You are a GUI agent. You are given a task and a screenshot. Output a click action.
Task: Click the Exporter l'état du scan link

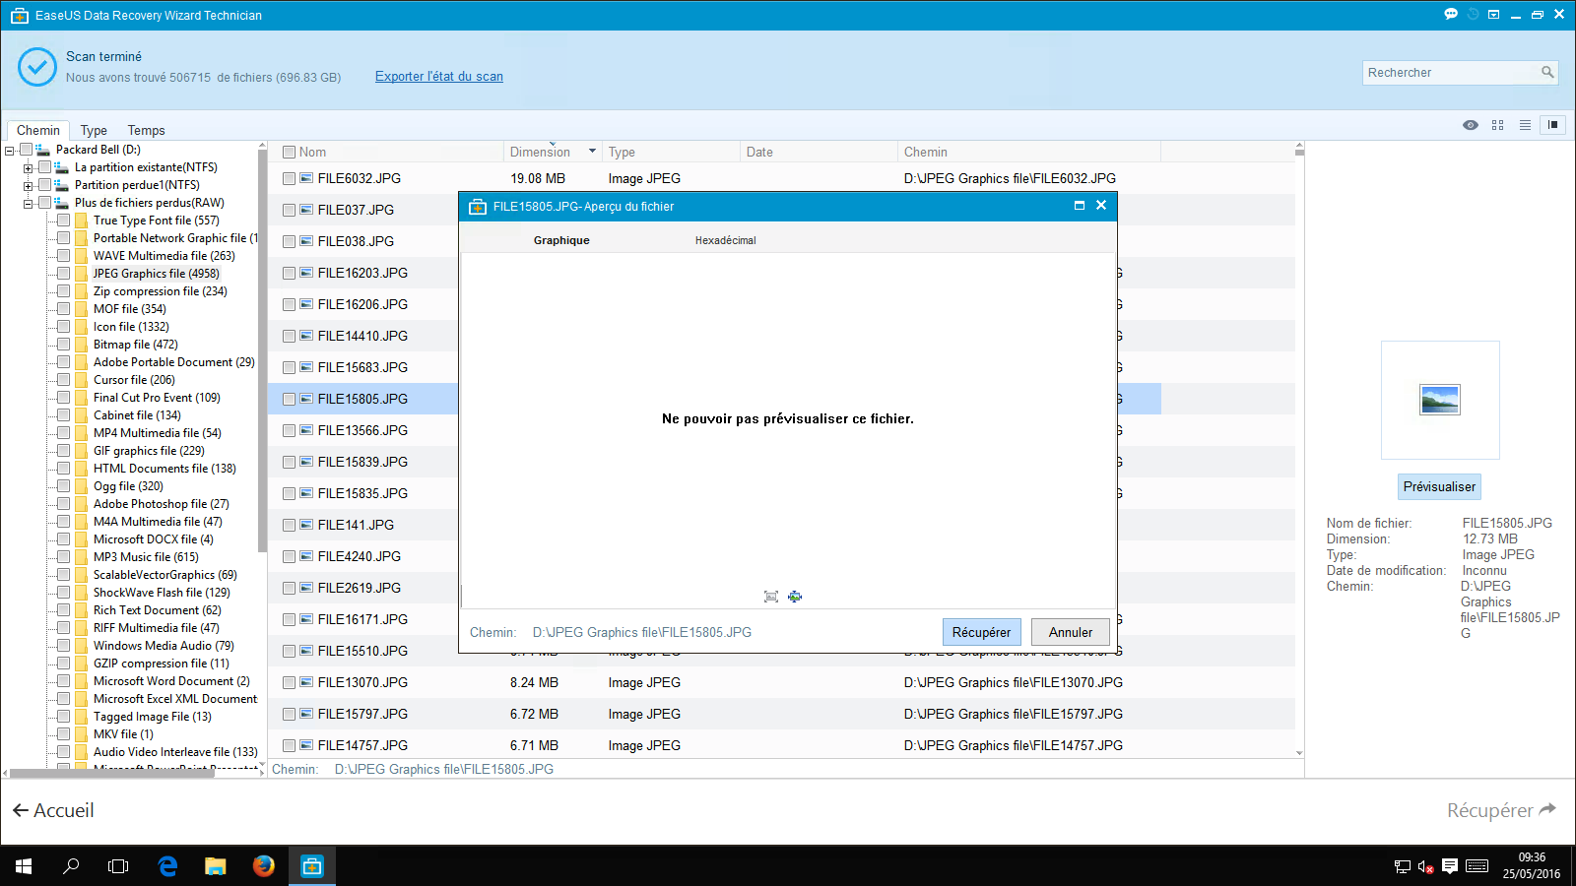tap(438, 77)
